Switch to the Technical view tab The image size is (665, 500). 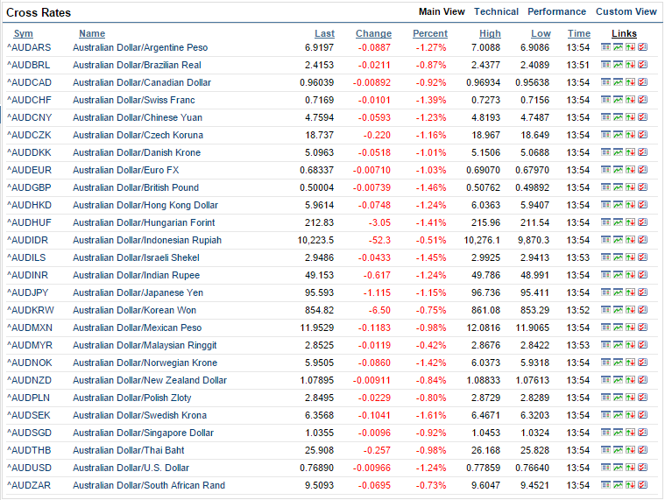click(x=496, y=12)
